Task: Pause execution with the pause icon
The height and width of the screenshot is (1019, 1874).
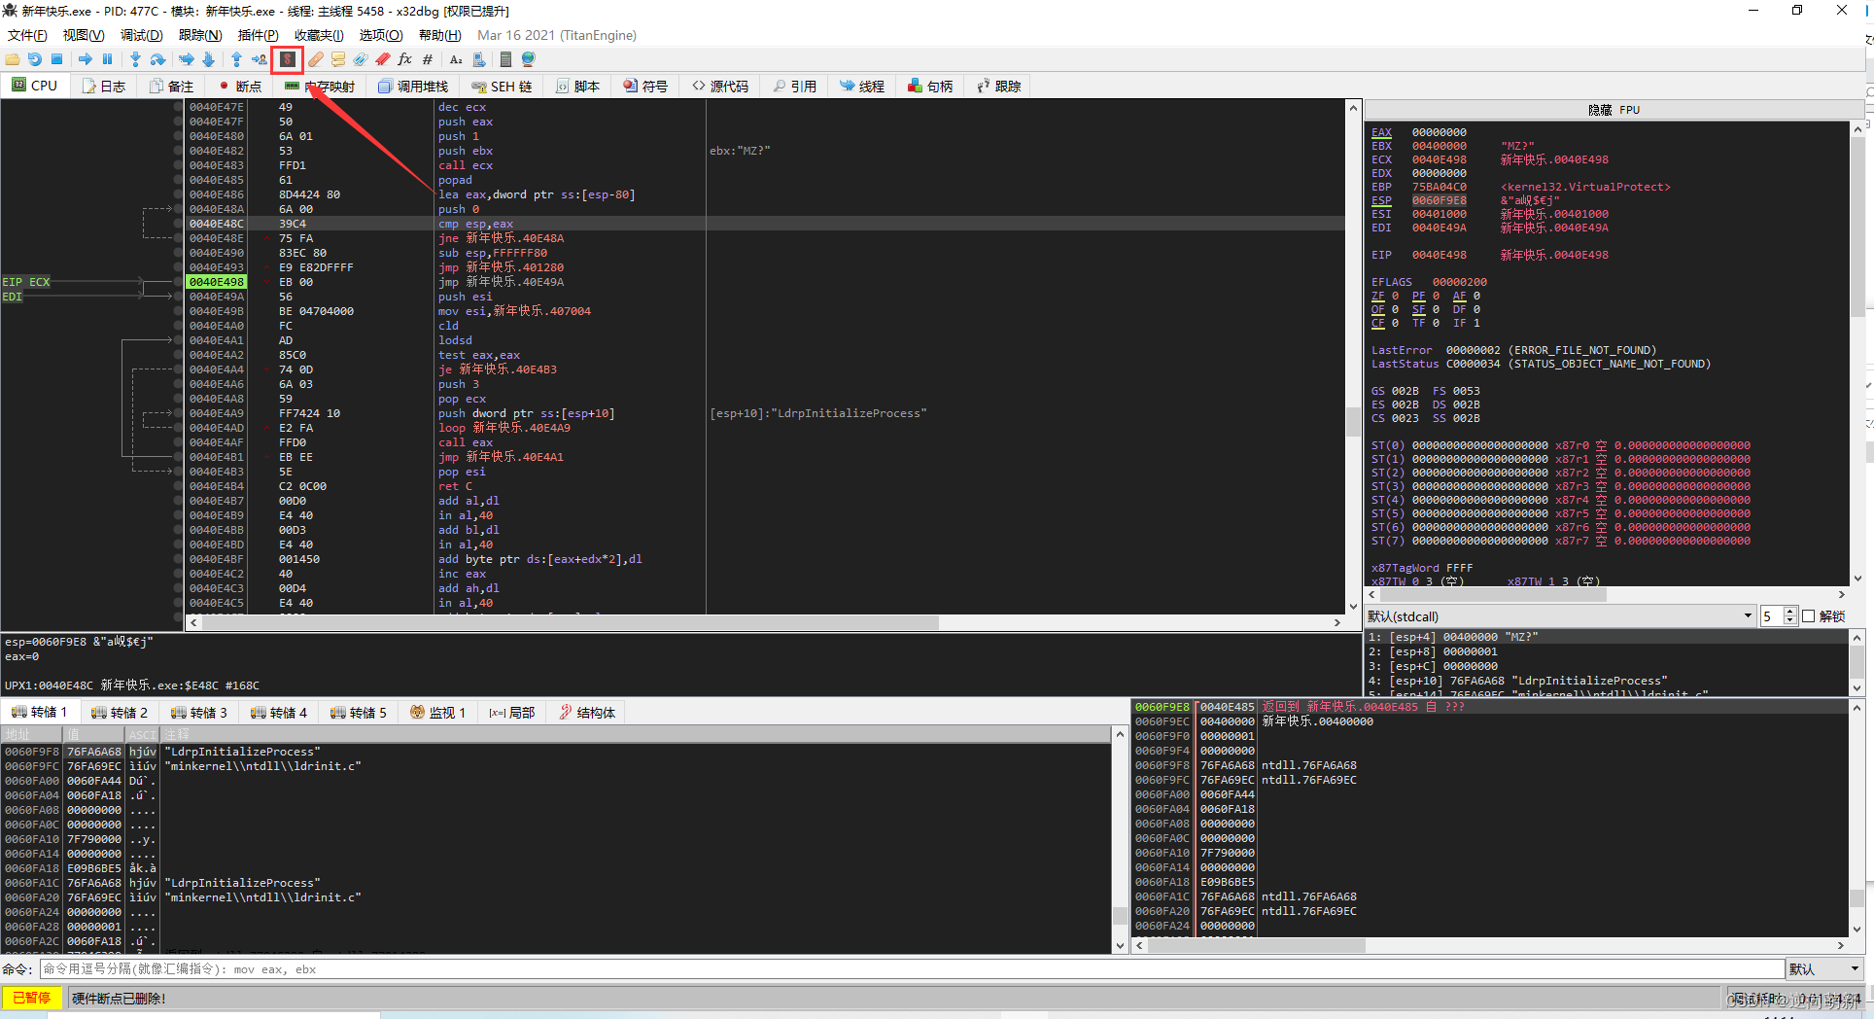Action: click(108, 59)
